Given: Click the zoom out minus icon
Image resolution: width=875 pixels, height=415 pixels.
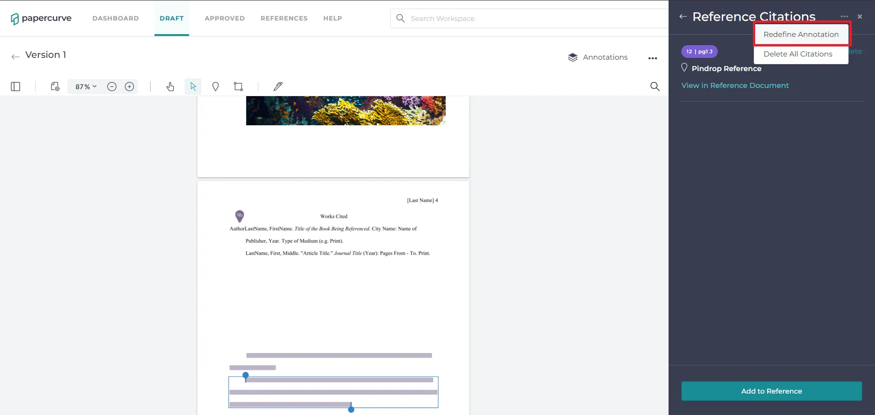Looking at the screenshot, I should tap(112, 87).
